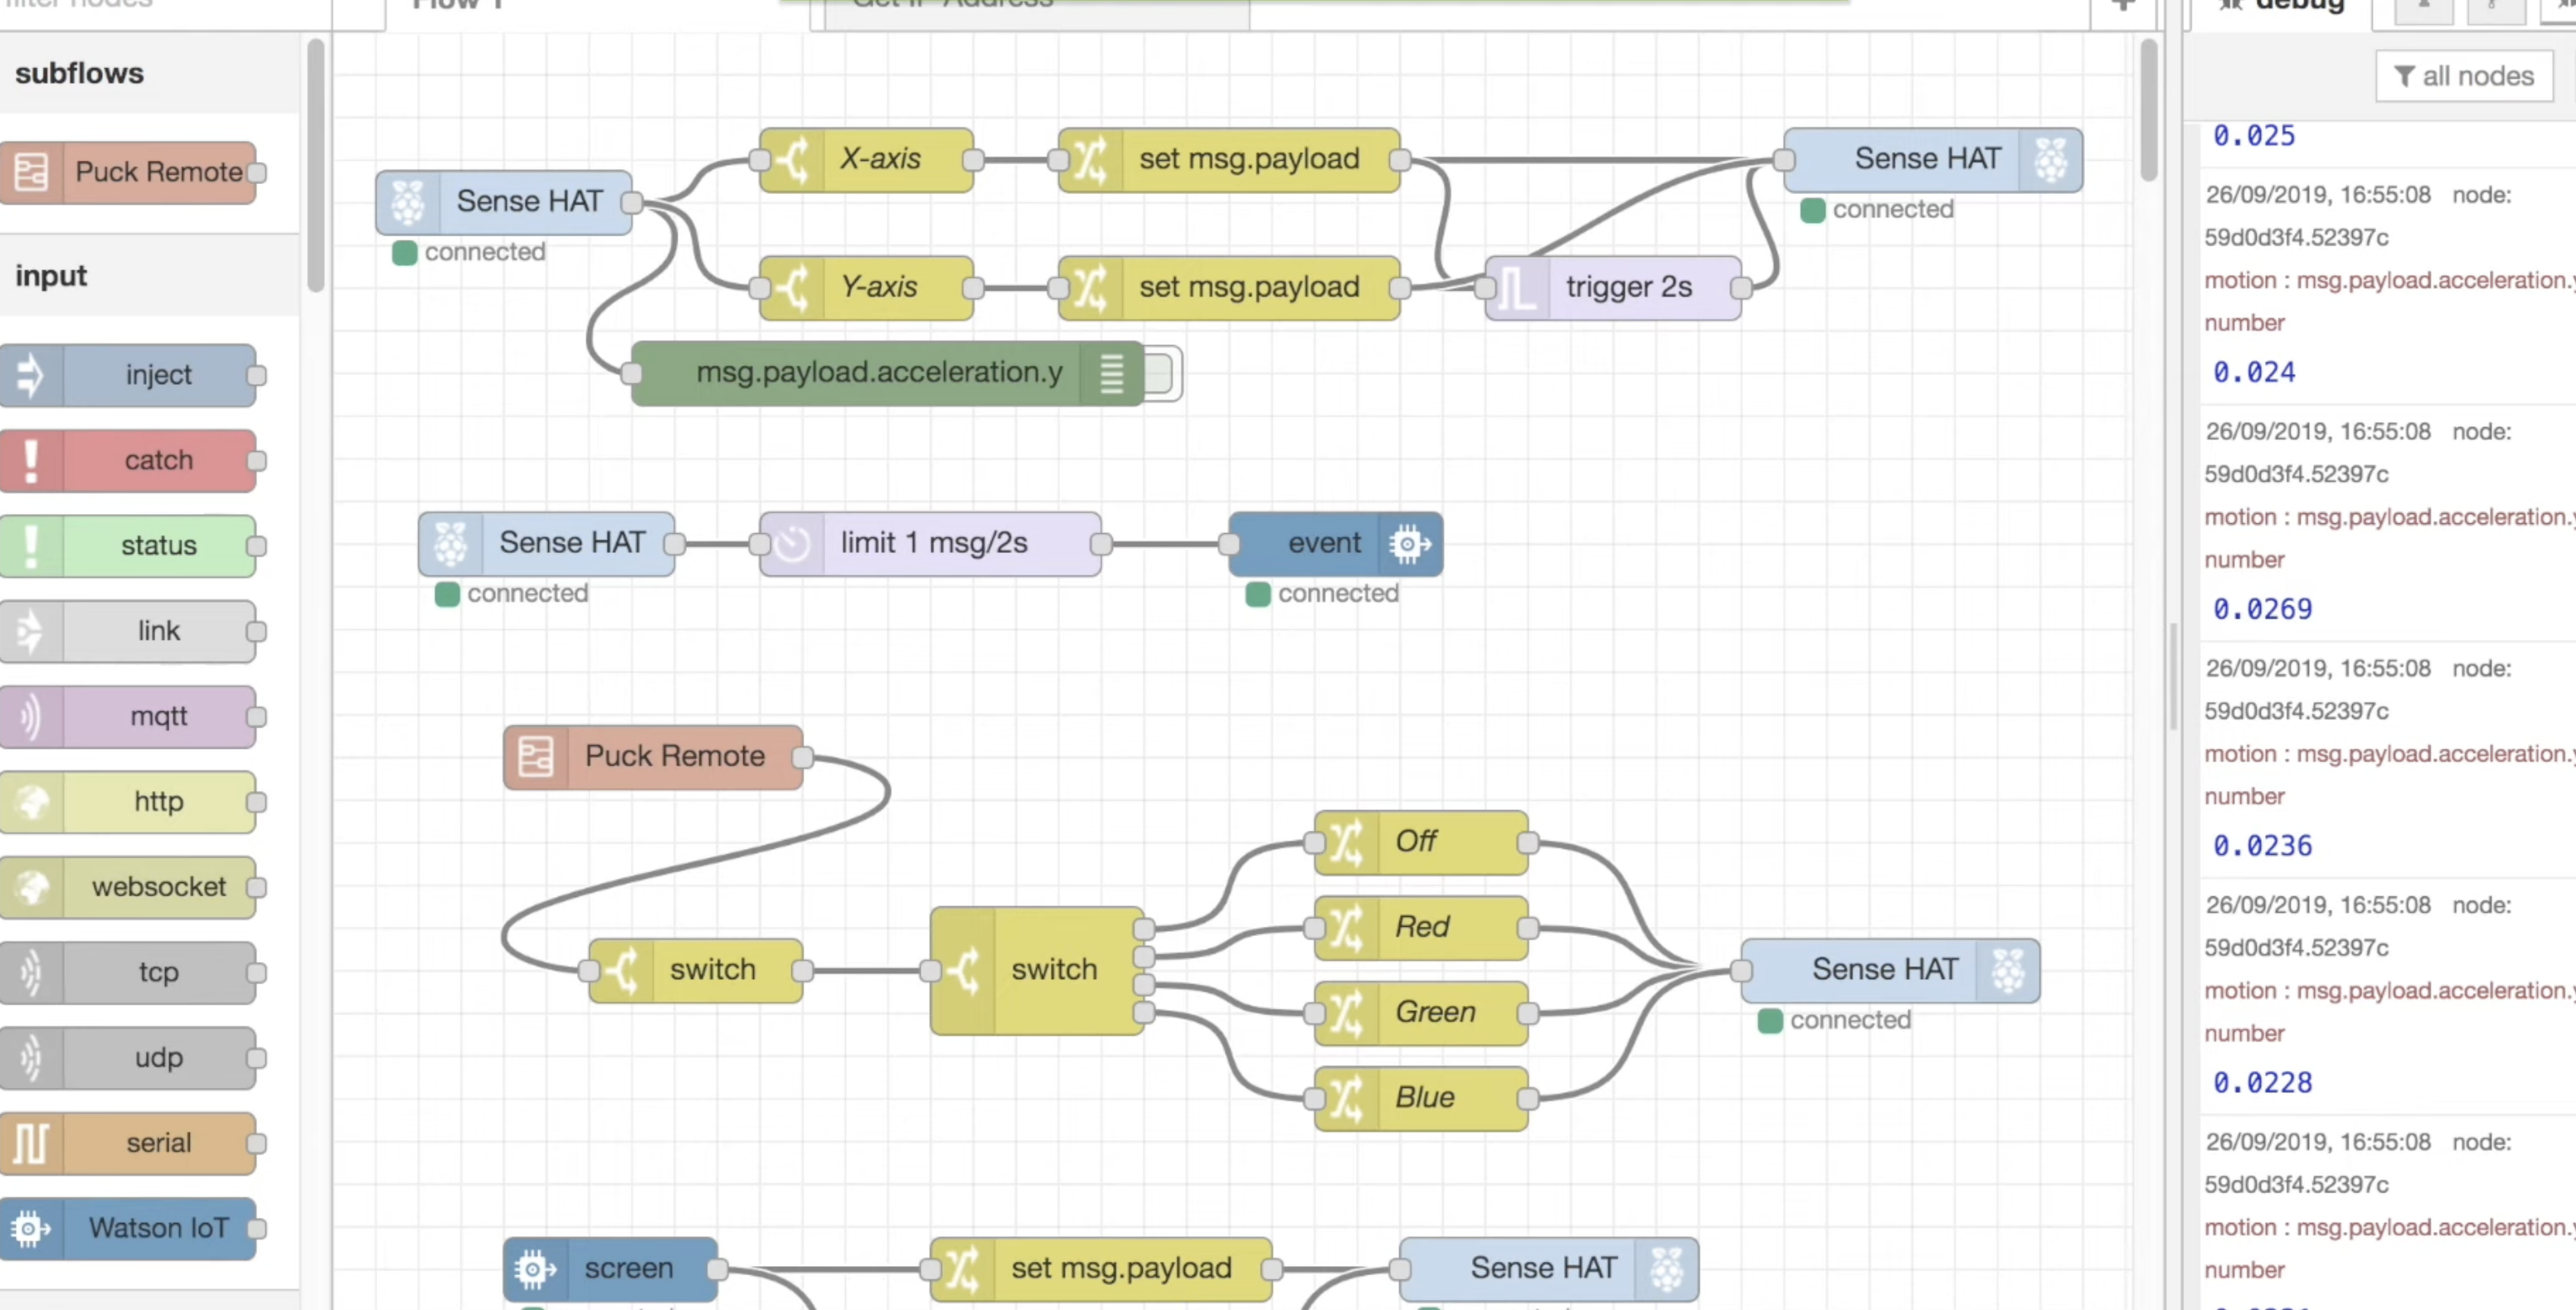Pick the inject node in palette

click(128, 375)
